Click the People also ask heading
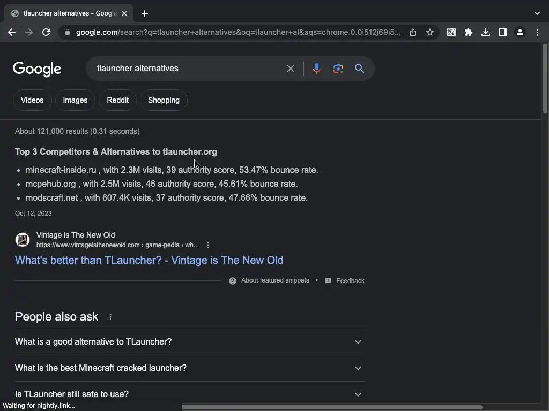The height and width of the screenshot is (411, 549). click(56, 317)
